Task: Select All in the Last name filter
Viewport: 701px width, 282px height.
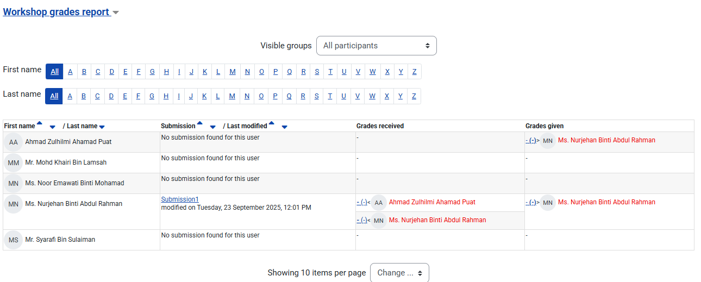Action: 54,96
